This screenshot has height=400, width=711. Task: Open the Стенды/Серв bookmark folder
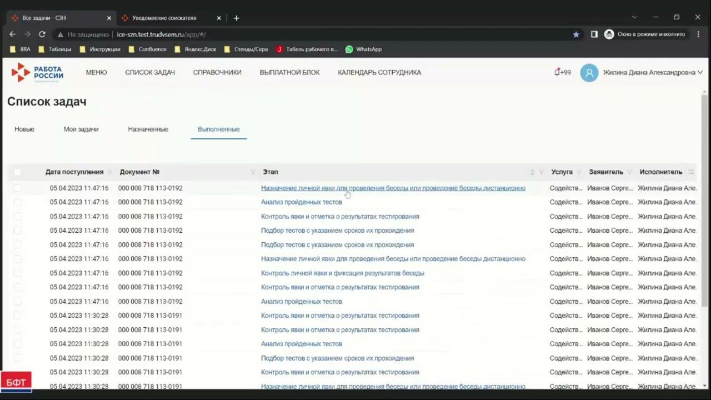(246, 49)
